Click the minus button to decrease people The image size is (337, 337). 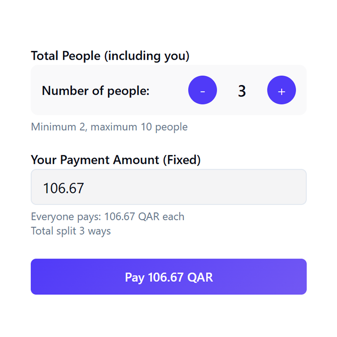coord(203,90)
